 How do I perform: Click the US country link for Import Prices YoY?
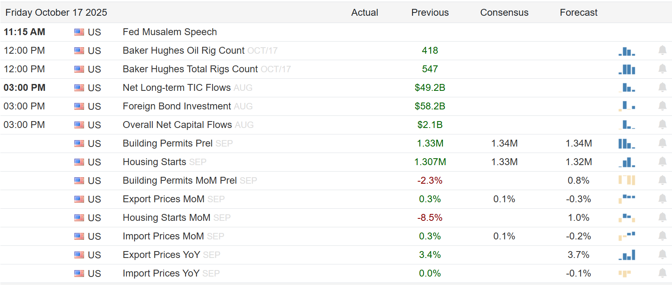point(94,274)
